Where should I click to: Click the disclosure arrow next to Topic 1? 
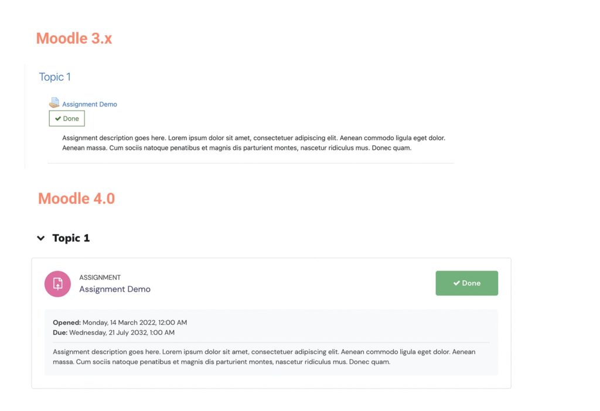coord(40,238)
